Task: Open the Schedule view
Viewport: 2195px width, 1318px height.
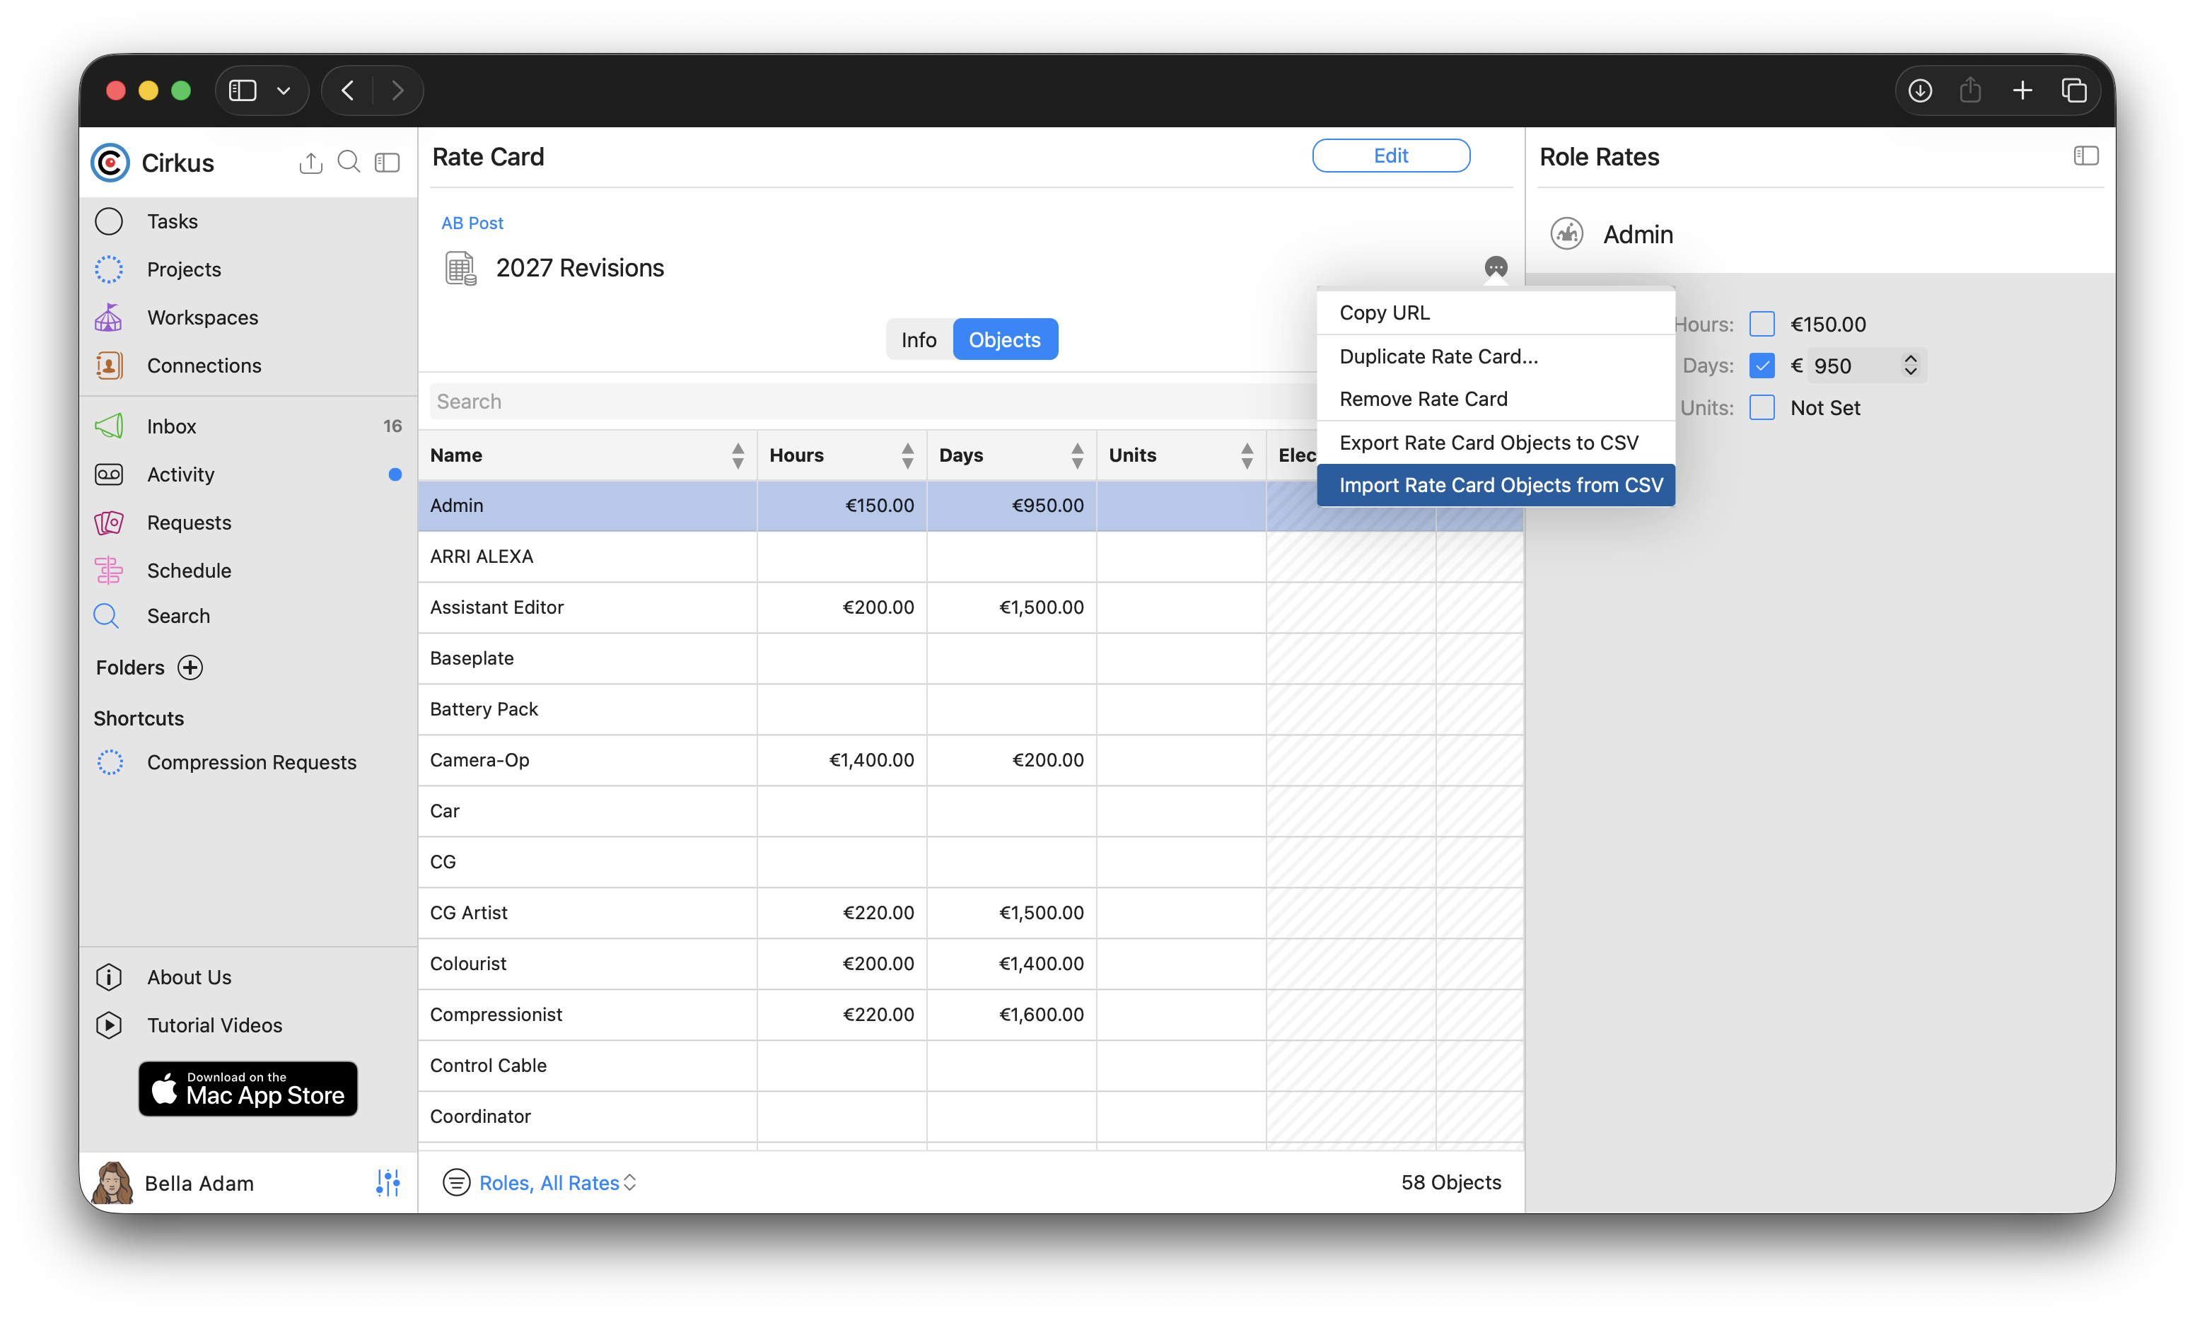Action: tap(249, 570)
